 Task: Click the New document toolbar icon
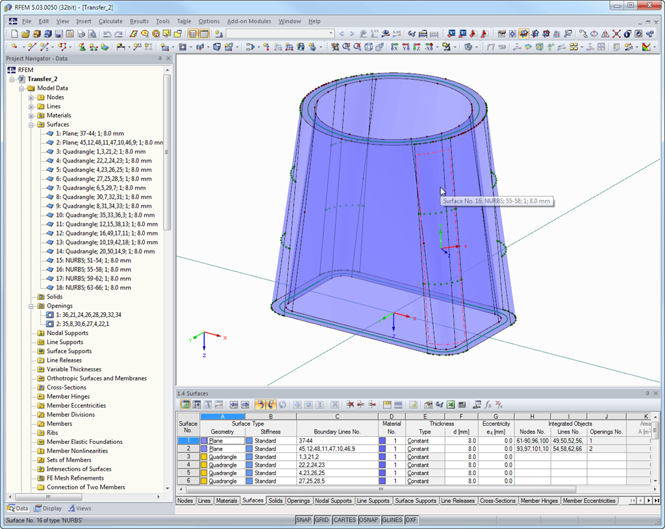(x=13, y=34)
